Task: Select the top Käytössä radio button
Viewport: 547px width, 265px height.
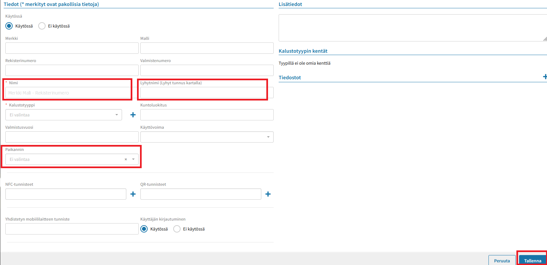Action: (9, 26)
